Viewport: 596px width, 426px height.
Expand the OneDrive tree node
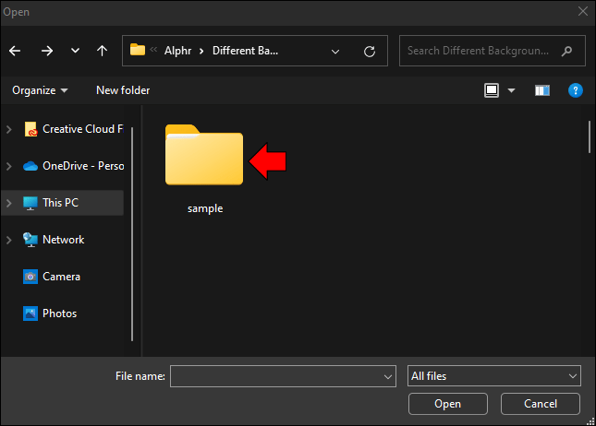point(9,166)
